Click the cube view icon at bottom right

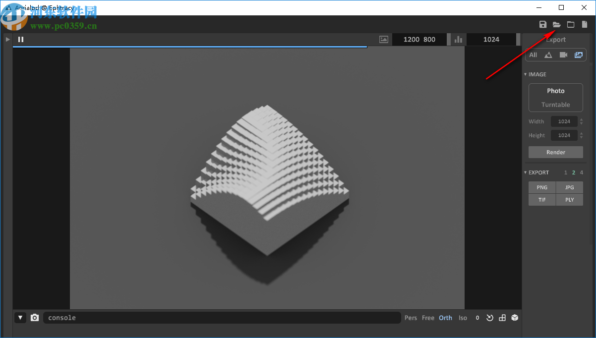coord(515,318)
